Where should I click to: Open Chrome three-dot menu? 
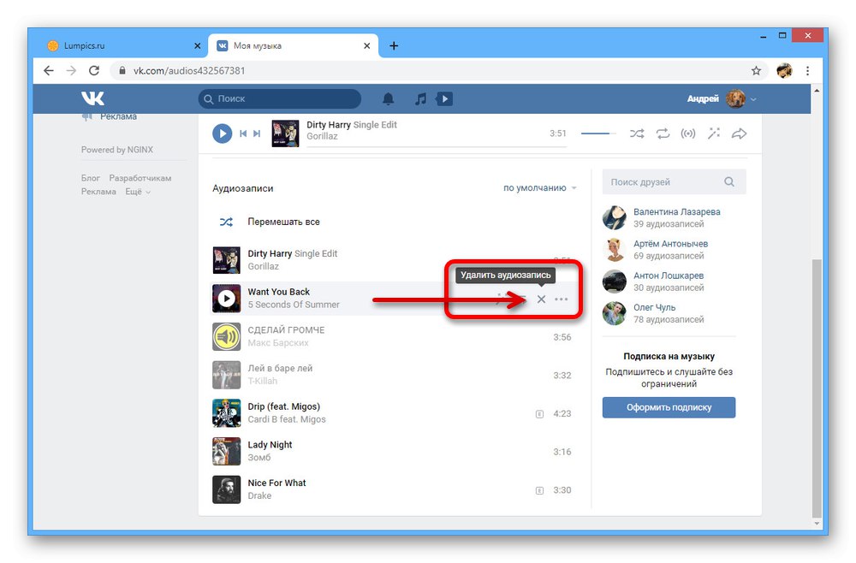[x=807, y=70]
